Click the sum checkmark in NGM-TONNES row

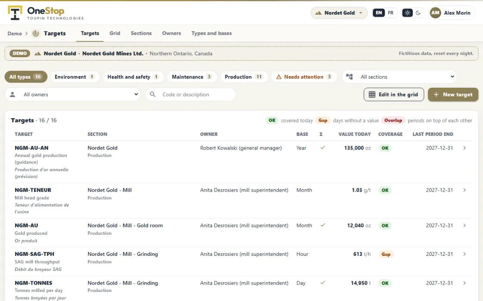tap(323, 283)
